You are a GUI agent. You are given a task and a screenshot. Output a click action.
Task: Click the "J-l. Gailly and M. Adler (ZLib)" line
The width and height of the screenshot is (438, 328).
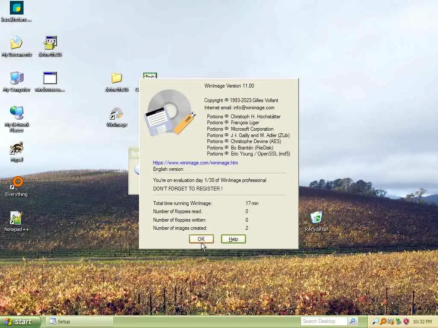pyautogui.click(x=248, y=135)
